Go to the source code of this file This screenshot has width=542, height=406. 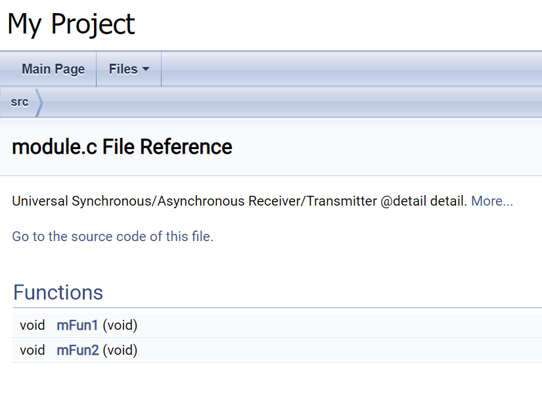coord(113,237)
